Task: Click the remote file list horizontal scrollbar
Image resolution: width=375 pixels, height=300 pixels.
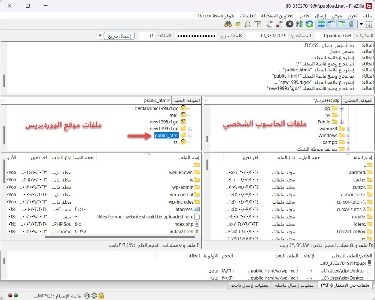Action: [120, 237]
